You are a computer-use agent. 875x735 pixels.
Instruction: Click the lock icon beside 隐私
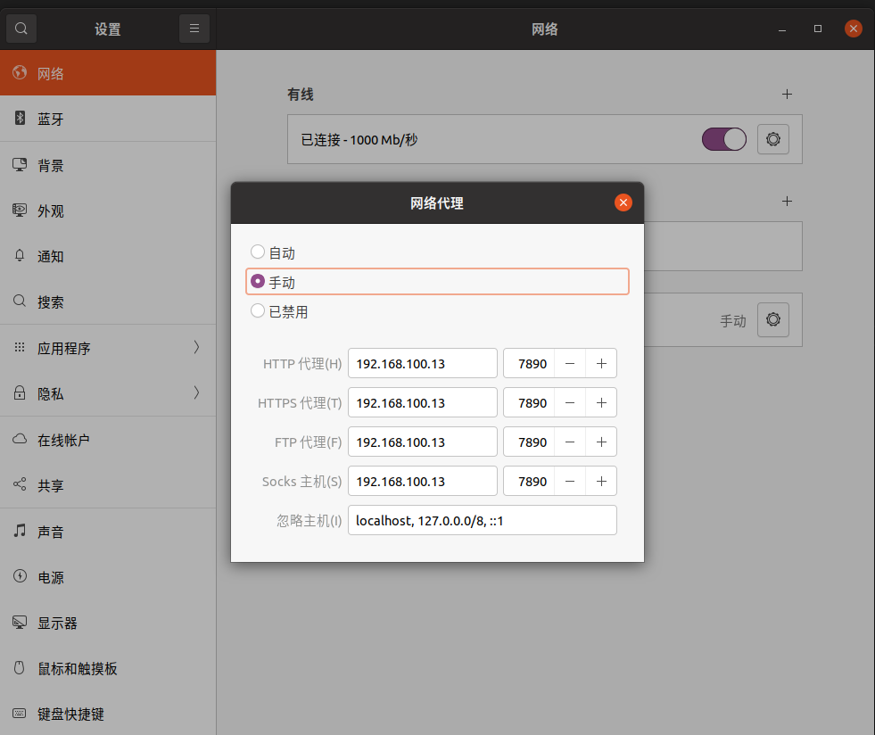click(20, 392)
